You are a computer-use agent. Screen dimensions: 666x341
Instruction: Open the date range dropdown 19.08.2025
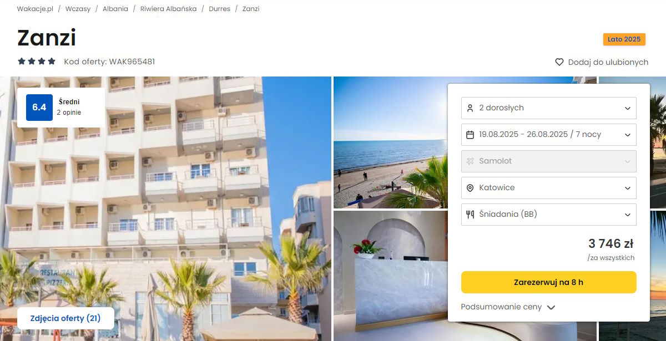549,135
